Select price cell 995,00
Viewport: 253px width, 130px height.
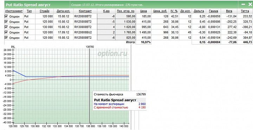pyautogui.click(x=144, y=27)
